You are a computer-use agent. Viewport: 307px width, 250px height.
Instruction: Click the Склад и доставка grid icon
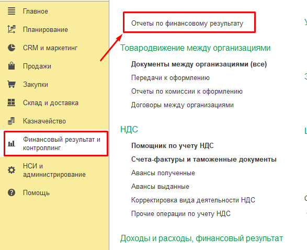pyautogui.click(x=12, y=103)
